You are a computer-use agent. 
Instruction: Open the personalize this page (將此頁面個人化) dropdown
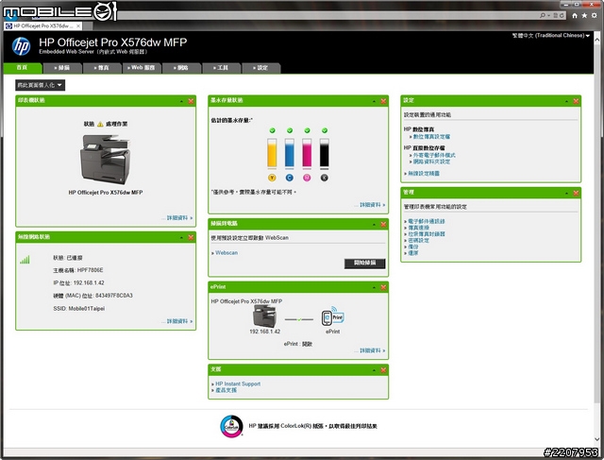point(40,85)
